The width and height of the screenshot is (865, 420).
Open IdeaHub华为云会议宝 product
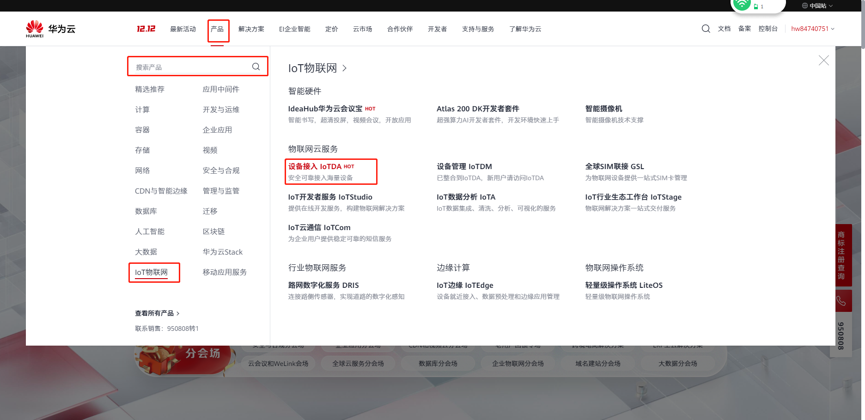(325, 109)
